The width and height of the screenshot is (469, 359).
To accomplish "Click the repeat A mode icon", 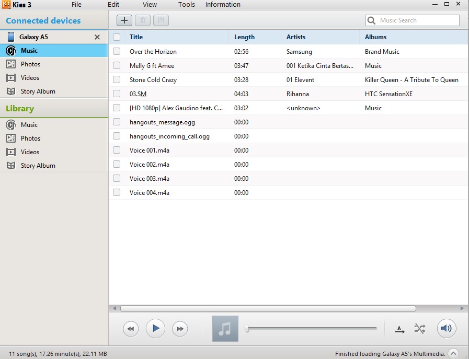I will click(399, 329).
